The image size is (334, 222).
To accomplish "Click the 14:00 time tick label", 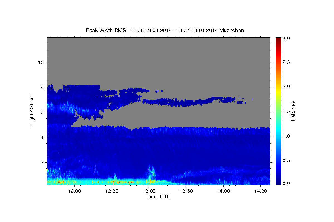I will tap(223, 191).
